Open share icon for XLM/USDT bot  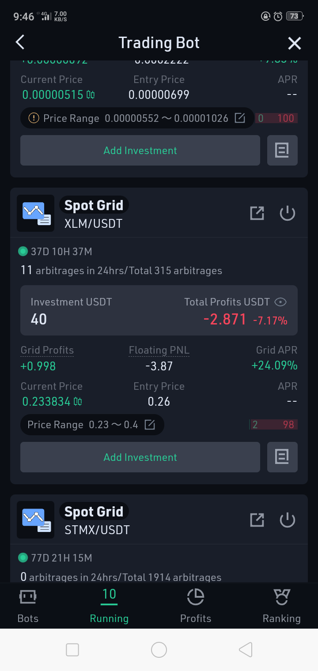(x=257, y=213)
